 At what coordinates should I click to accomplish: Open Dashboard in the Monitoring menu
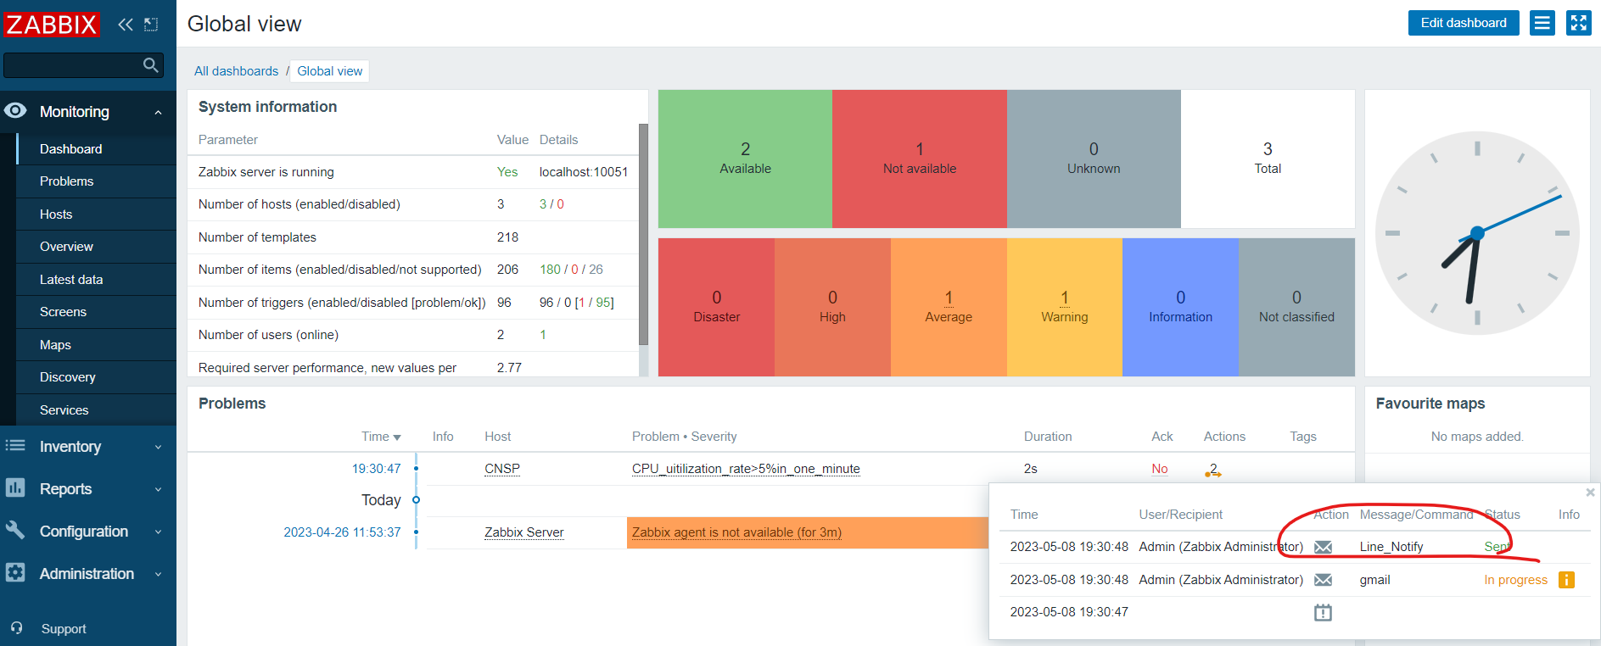click(x=96, y=148)
